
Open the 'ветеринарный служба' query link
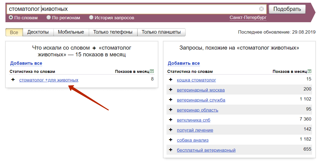tap(201, 100)
